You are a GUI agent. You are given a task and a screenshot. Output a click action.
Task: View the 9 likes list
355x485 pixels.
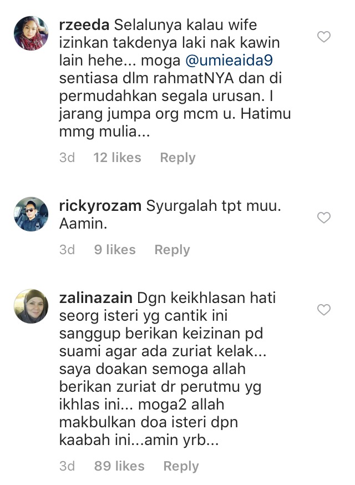[x=115, y=250]
